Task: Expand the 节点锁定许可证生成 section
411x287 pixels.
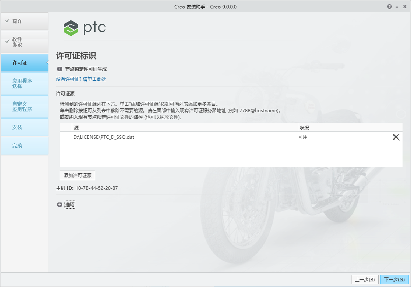Action: (x=60, y=69)
